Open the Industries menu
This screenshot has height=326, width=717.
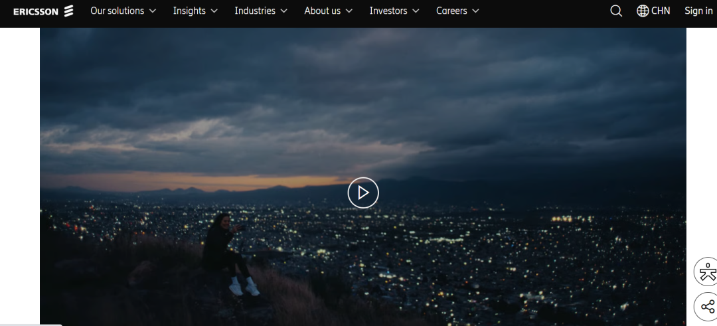255,11
